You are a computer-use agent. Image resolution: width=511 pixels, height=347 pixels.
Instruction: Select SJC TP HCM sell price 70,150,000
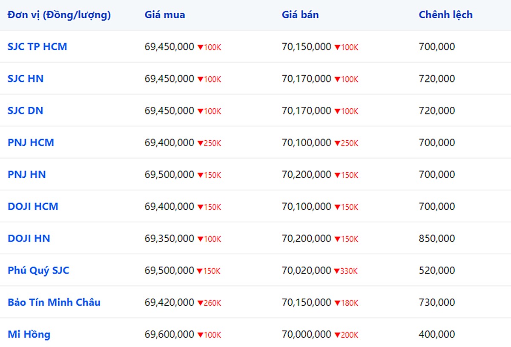click(x=307, y=47)
